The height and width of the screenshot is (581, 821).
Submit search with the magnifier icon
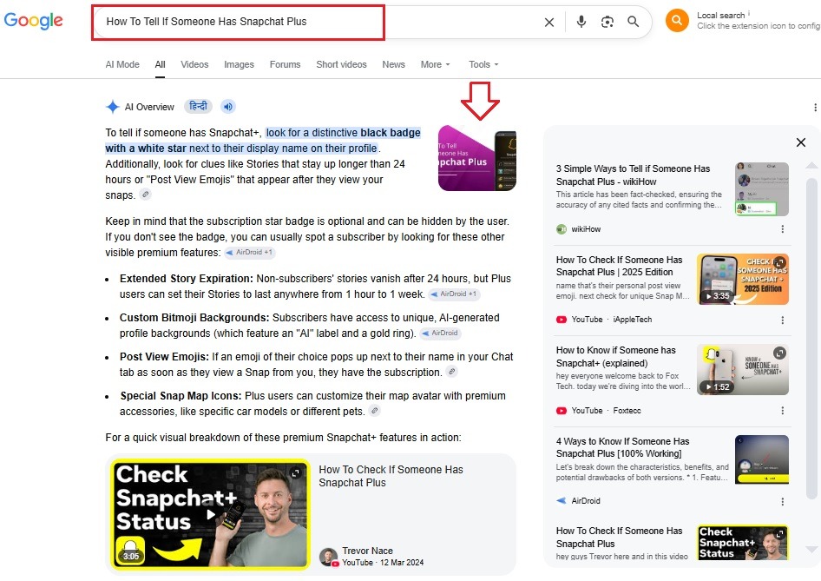[x=633, y=22]
